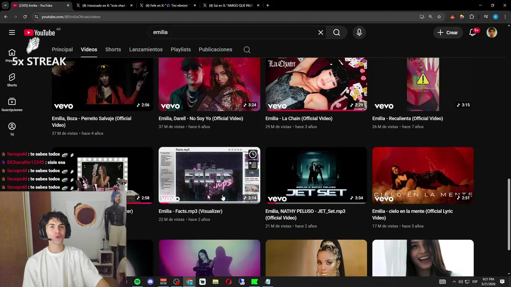Open Shorts in the left sidebar
The image size is (511, 287).
coord(12,80)
